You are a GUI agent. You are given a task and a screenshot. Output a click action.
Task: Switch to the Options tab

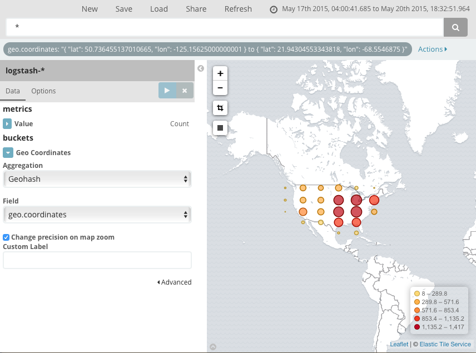coord(43,91)
